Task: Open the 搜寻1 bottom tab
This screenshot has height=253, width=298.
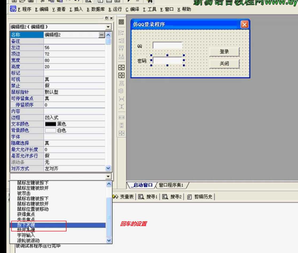Action: [148, 197]
